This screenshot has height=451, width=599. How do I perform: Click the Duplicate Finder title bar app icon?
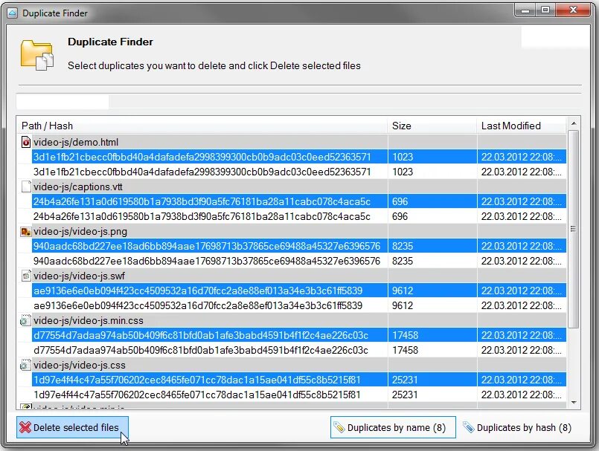click(x=12, y=13)
